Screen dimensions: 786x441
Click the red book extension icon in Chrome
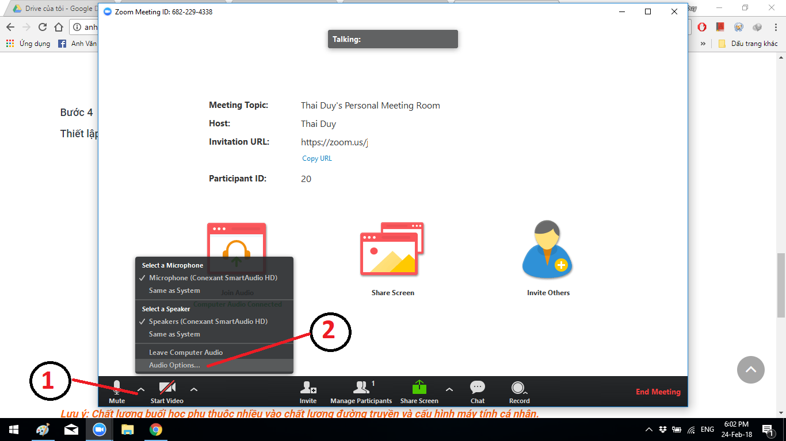[x=720, y=27]
